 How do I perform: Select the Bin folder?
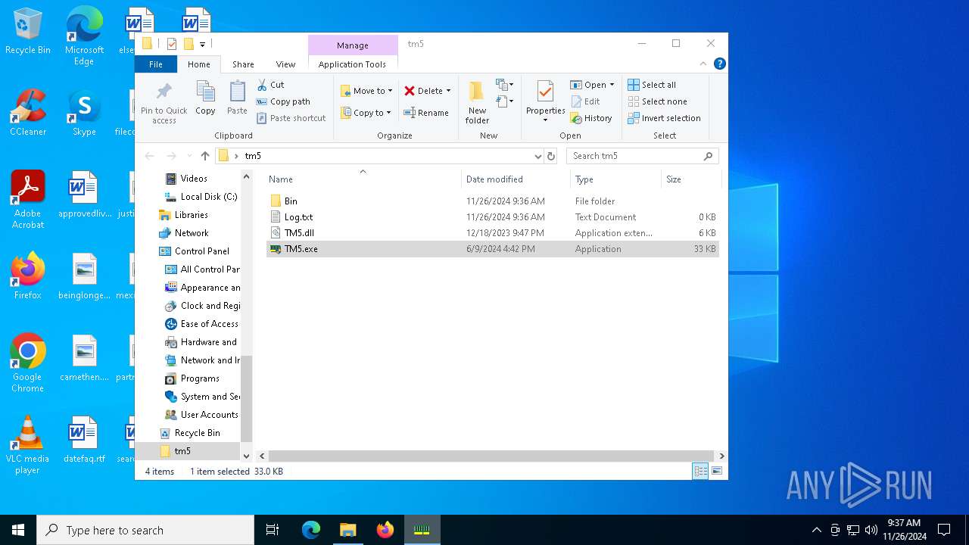pos(492,201)
